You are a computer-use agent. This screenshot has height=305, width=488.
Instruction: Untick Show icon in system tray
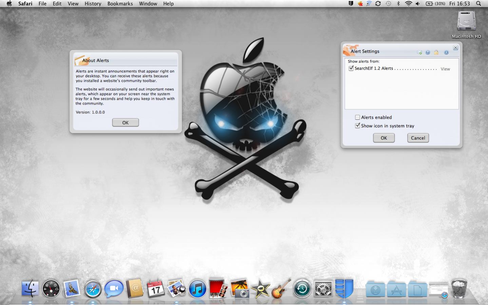click(x=357, y=126)
